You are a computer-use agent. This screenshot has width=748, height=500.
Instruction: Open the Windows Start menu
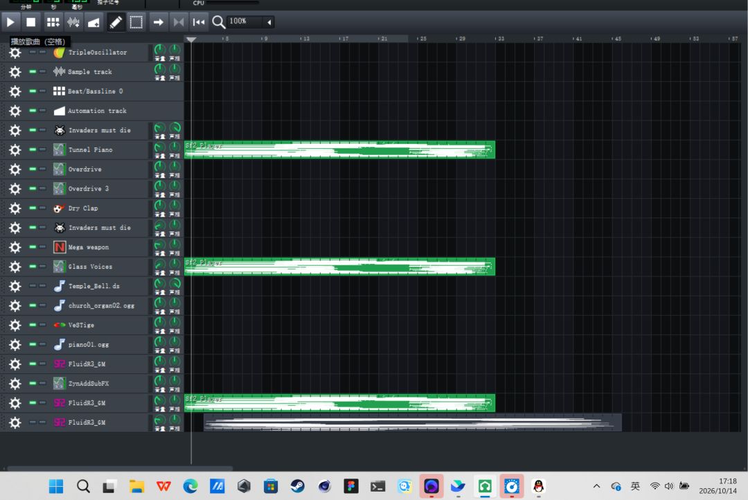[56, 486]
